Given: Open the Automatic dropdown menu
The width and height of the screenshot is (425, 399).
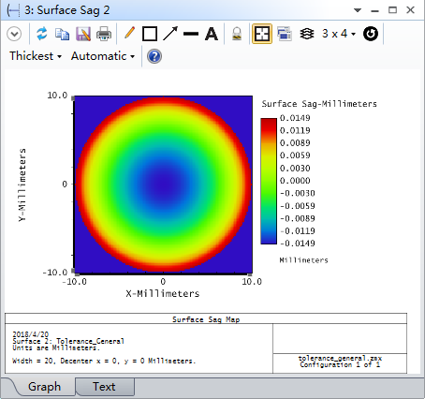Looking at the screenshot, I should coord(103,56).
